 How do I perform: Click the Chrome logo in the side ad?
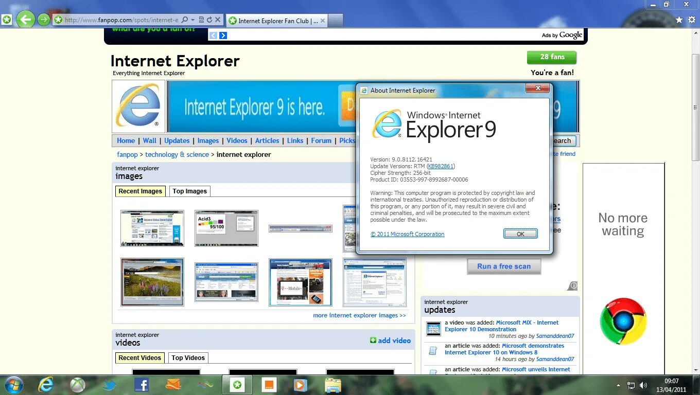[x=623, y=321]
